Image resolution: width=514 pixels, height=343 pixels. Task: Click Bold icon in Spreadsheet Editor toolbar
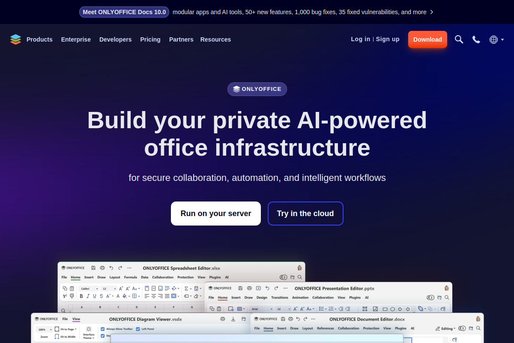pyautogui.click(x=81, y=296)
